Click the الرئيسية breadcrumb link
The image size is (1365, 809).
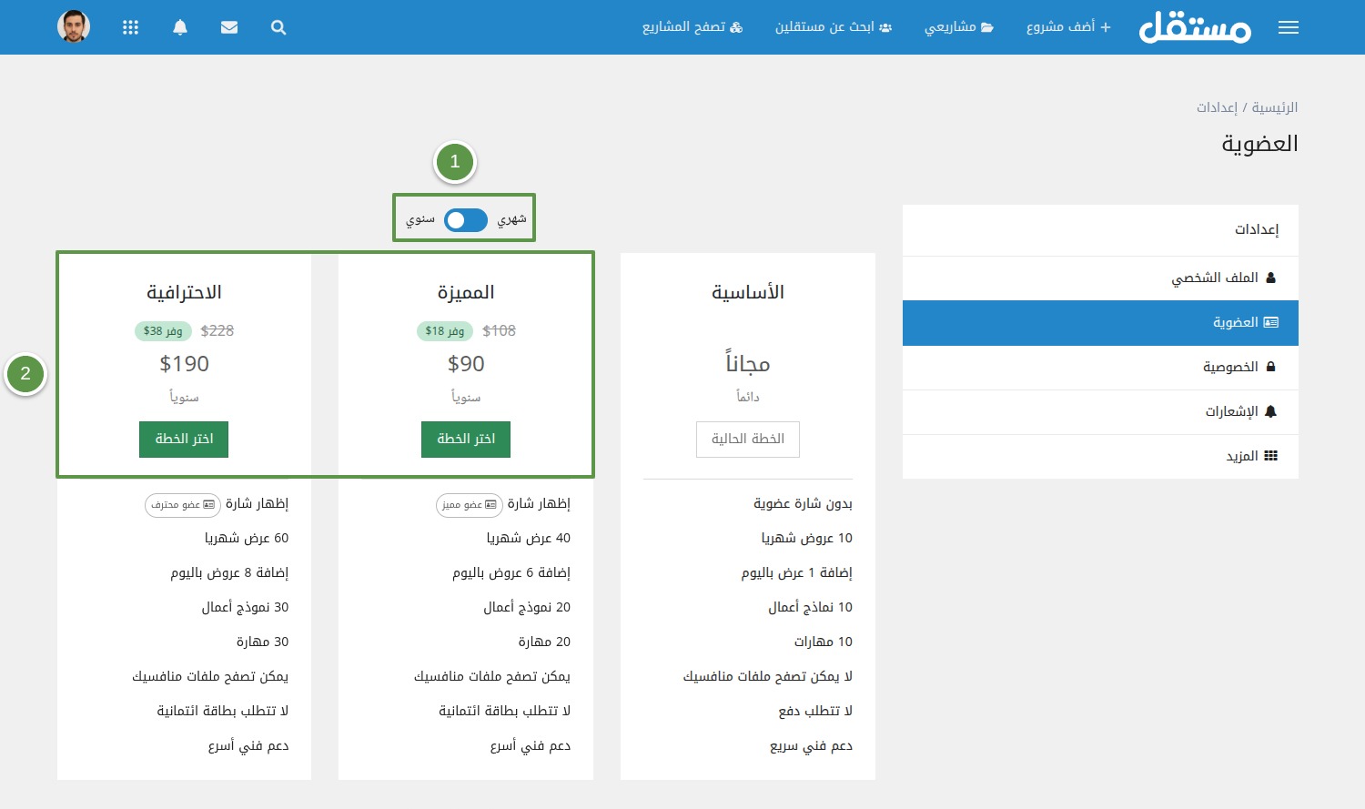pyautogui.click(x=1274, y=107)
